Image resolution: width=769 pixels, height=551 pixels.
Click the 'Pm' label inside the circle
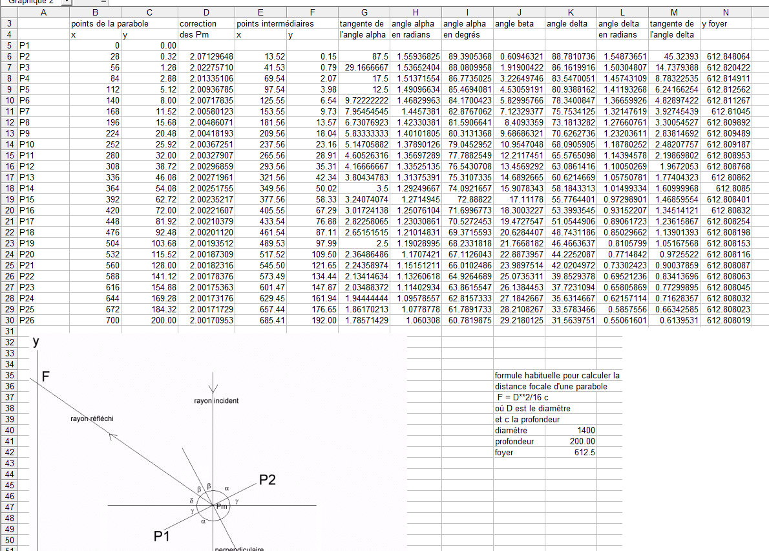(x=222, y=506)
